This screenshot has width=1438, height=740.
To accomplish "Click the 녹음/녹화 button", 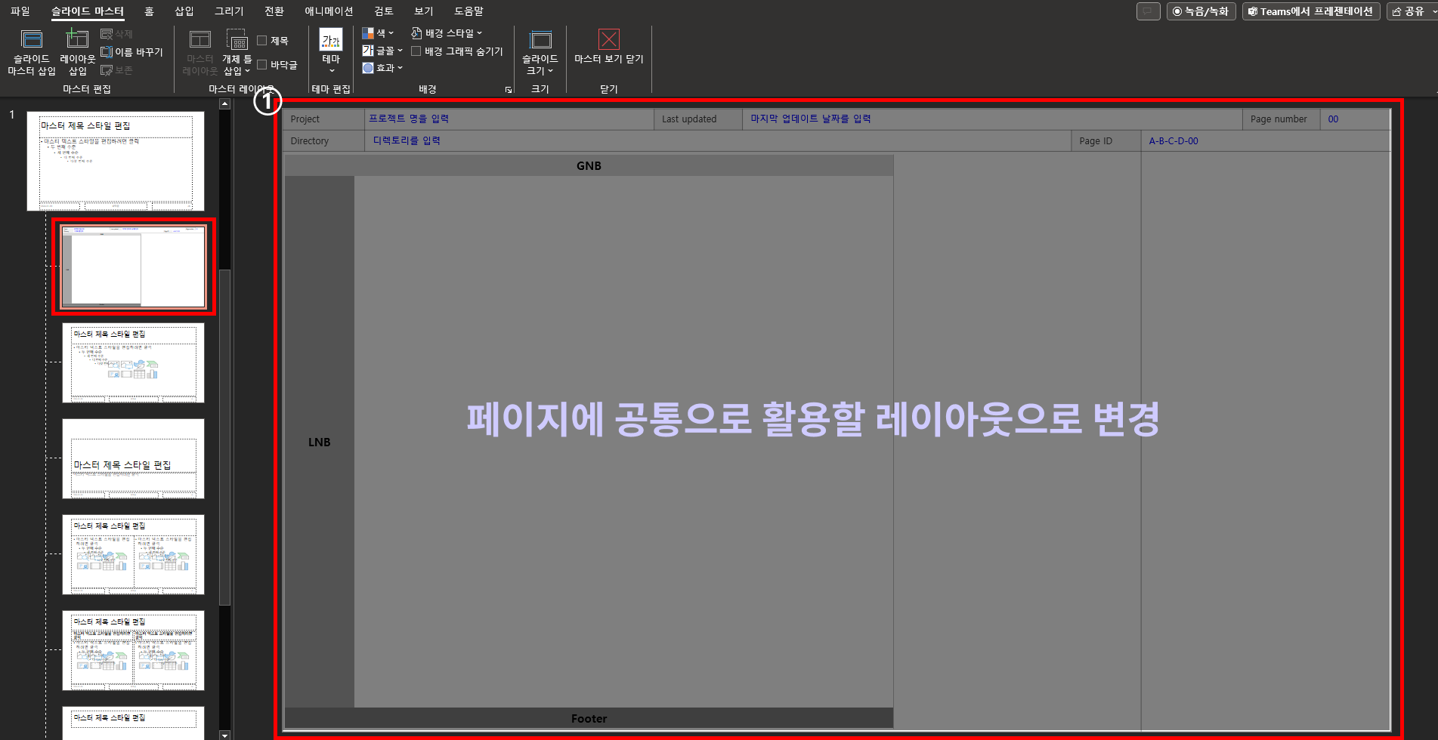I will click(1201, 11).
